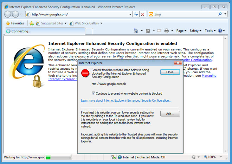Click the green page loading progress bar
Screen dimensions: 232x164
[58, 157]
